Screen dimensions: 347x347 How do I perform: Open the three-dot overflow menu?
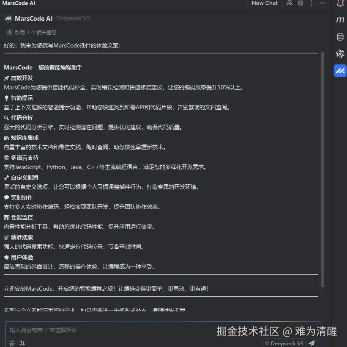(x=311, y=4)
